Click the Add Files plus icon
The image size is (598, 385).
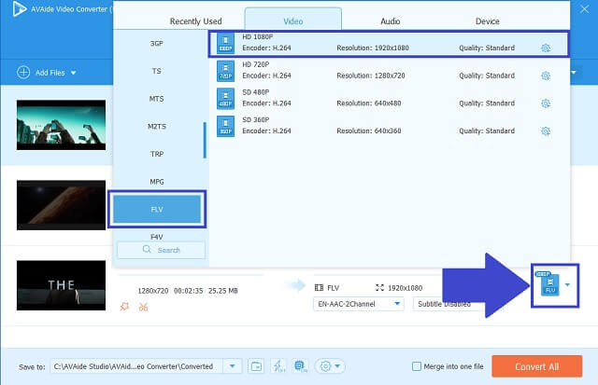23,72
